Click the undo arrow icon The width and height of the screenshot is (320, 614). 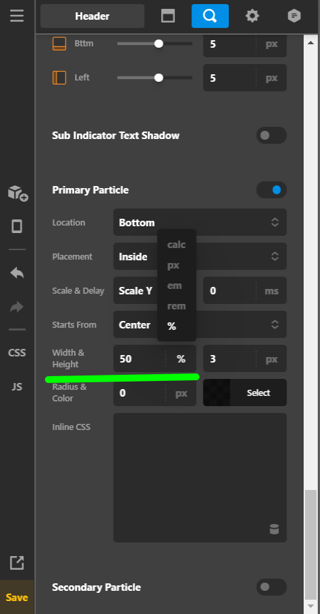coord(17,273)
